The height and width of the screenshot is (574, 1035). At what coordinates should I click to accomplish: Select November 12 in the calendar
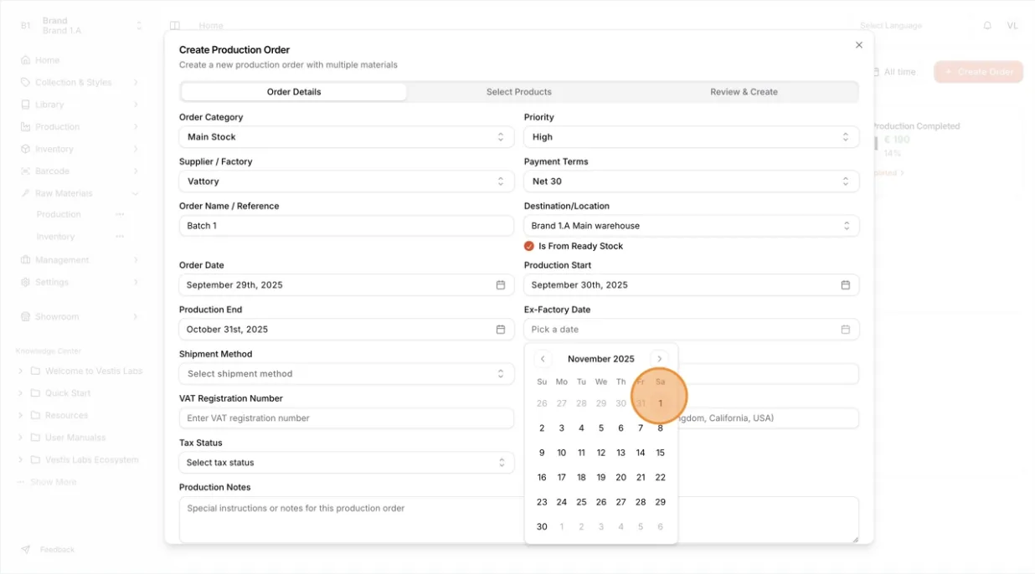[601, 453]
